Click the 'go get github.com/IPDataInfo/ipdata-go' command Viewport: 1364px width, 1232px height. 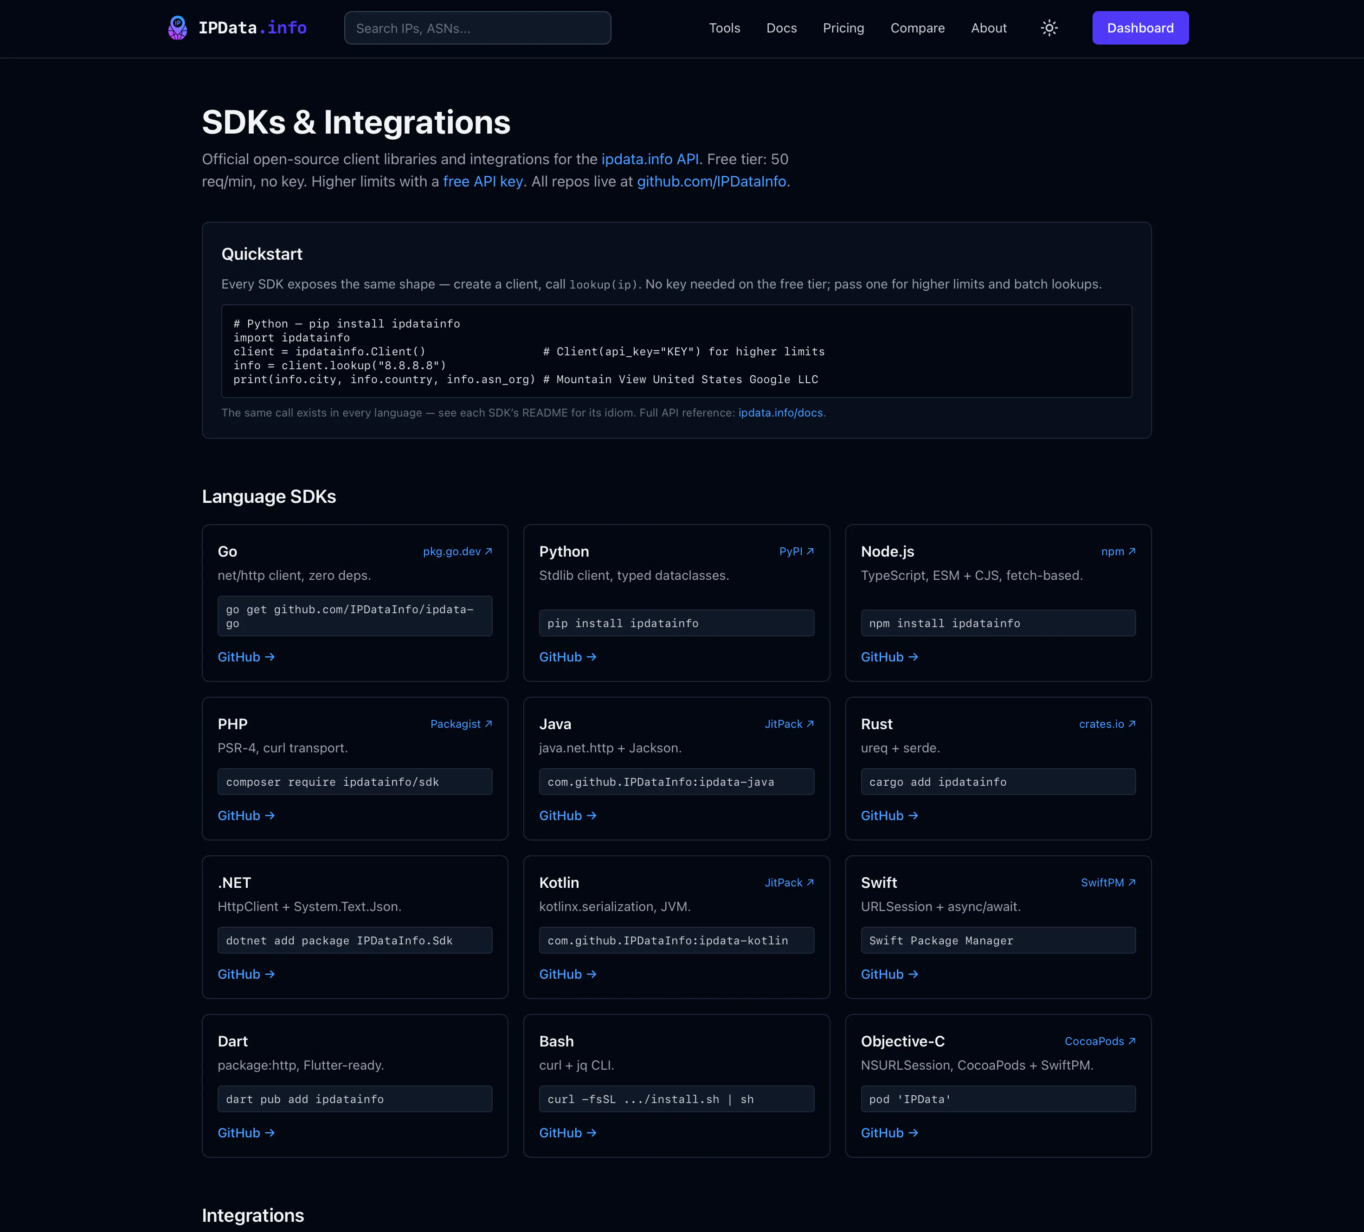pyautogui.click(x=354, y=616)
